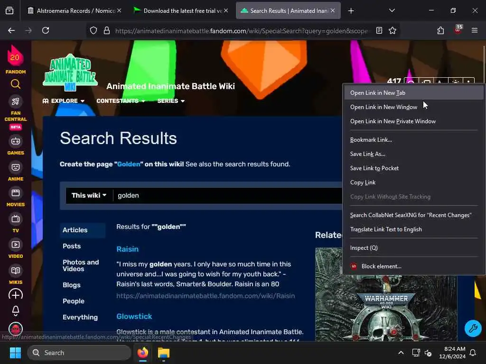Viewport: 486px width, 364px height.
Task: Click the Animated Inanimate Battle Wiki logo
Action: tap(70, 73)
